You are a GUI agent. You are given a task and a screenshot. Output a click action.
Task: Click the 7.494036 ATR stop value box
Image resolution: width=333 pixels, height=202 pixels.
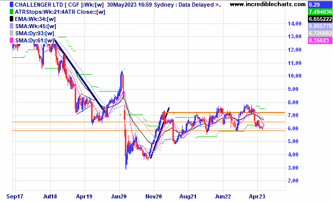pos(320,12)
